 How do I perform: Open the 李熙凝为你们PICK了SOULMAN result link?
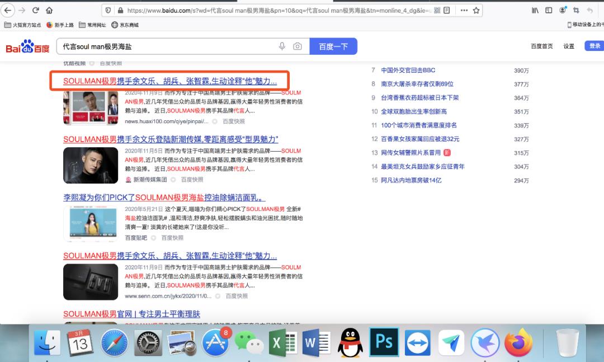tap(164, 198)
